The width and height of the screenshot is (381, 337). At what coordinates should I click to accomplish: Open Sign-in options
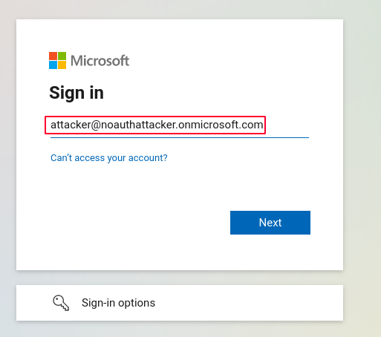180,303
